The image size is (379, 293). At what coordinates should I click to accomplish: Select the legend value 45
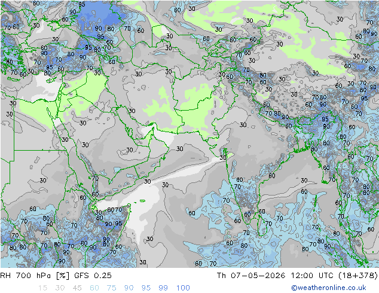coord(77,288)
